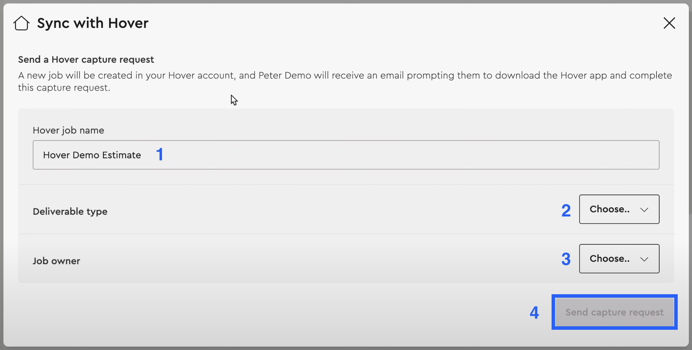Close the Sync with Hover dialog
The width and height of the screenshot is (692, 350).
click(x=669, y=23)
